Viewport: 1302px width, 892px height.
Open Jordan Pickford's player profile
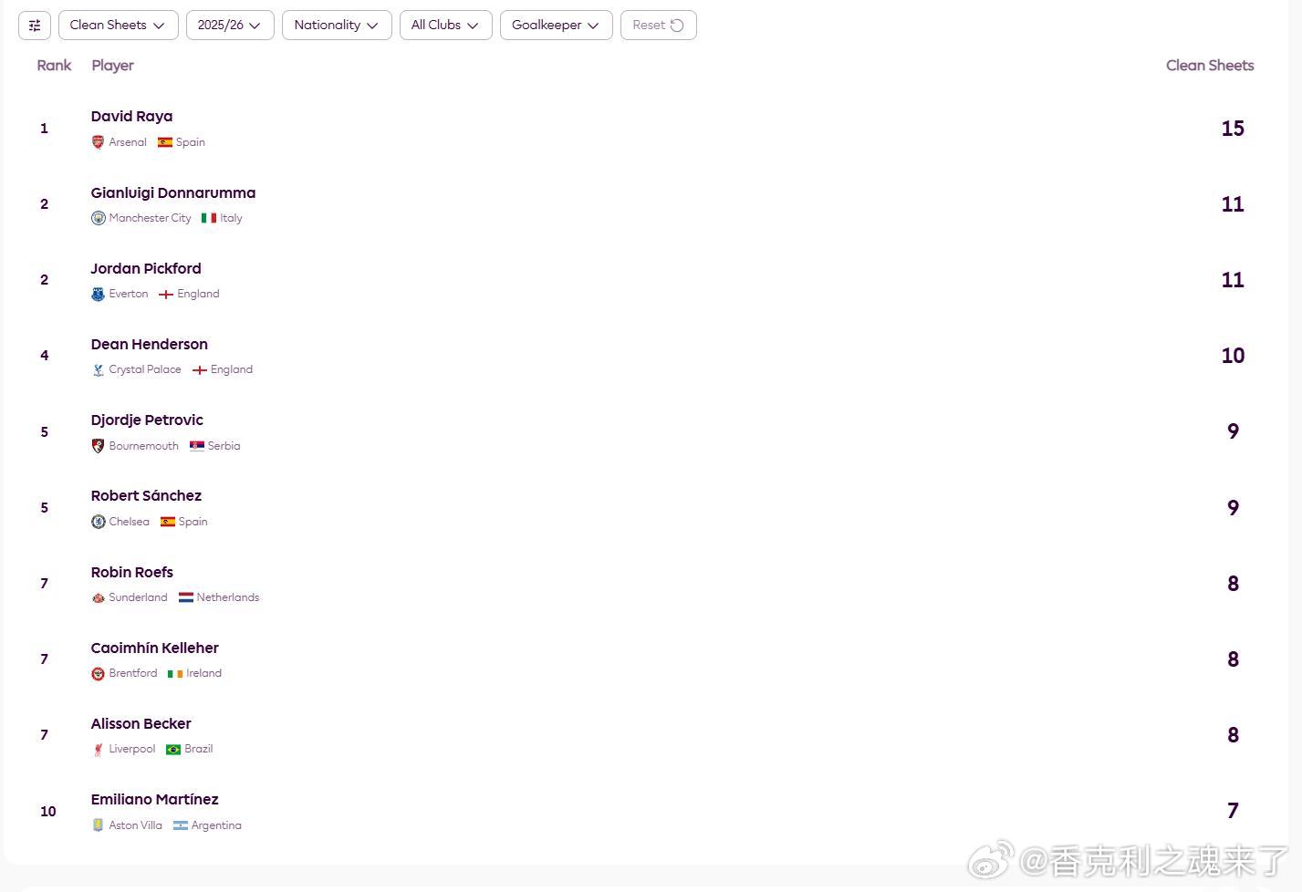coord(146,269)
